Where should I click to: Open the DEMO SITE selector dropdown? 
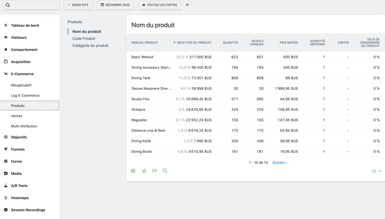tap(78, 5)
